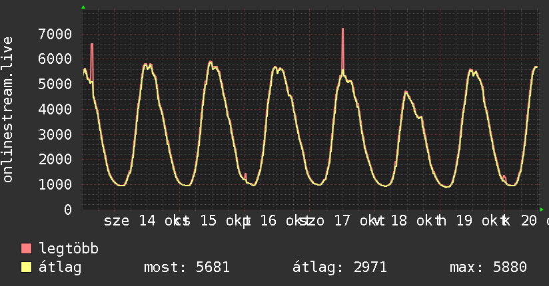The image size is (549, 286).
Task: Click the onlinestream.live vertical axis title
Action: point(8,110)
